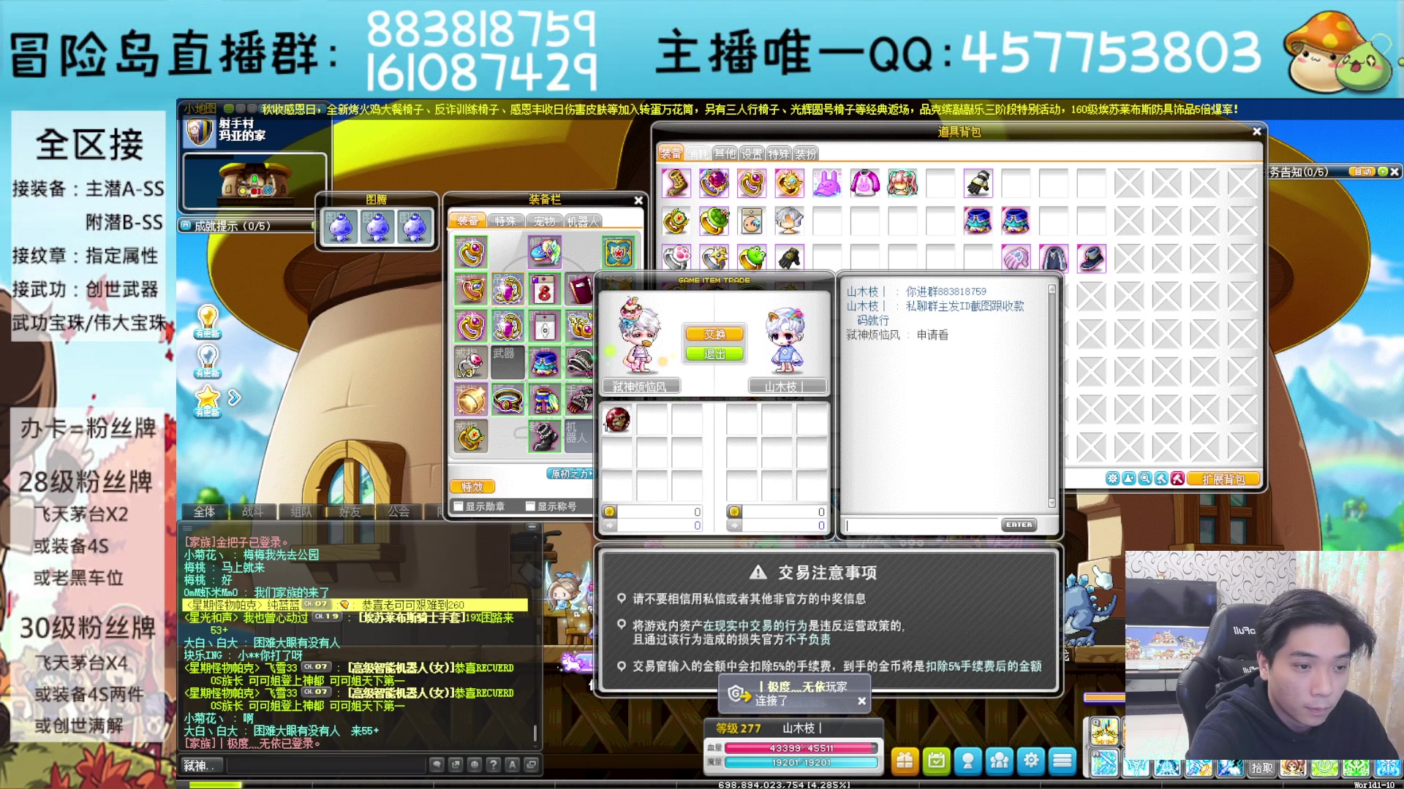Click the HP bar showing 43399/45511
Screen dimensions: 1404x789
pos(801,748)
